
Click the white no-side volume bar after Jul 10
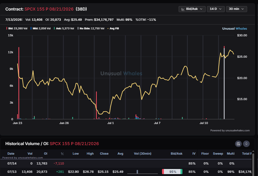click(x=224, y=84)
